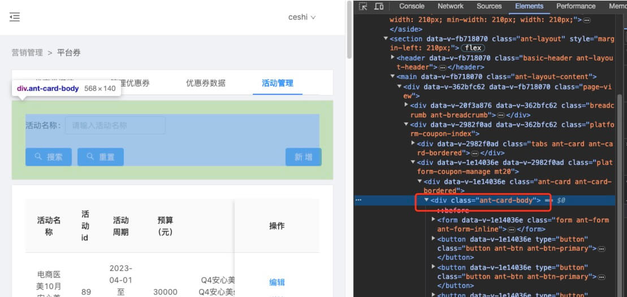
Task: Expand the ellipsis badge of the breadcrumb div
Action: click(x=501, y=115)
